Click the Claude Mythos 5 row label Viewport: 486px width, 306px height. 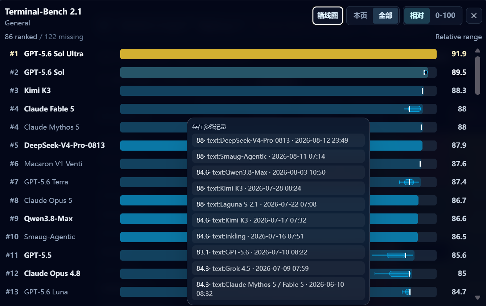(x=52, y=127)
